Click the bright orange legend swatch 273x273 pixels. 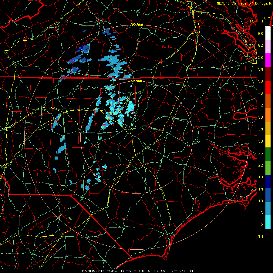click(x=268, y=115)
